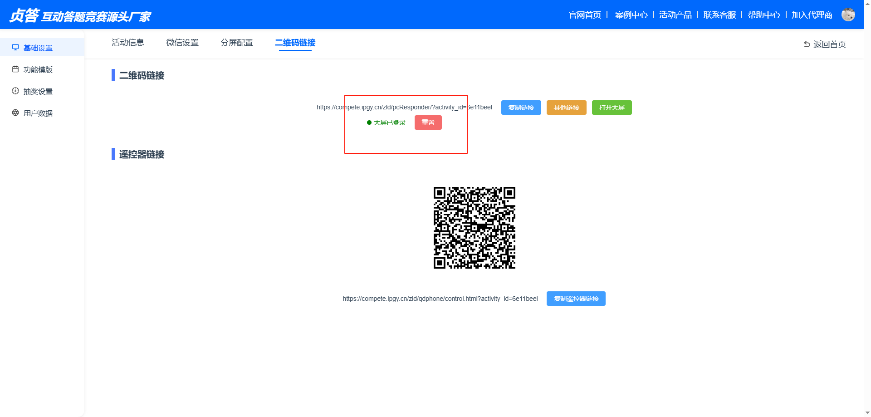Image resolution: width=871 pixels, height=417 pixels.
Task: Click the qdphone control.html URL text
Action: pos(440,299)
